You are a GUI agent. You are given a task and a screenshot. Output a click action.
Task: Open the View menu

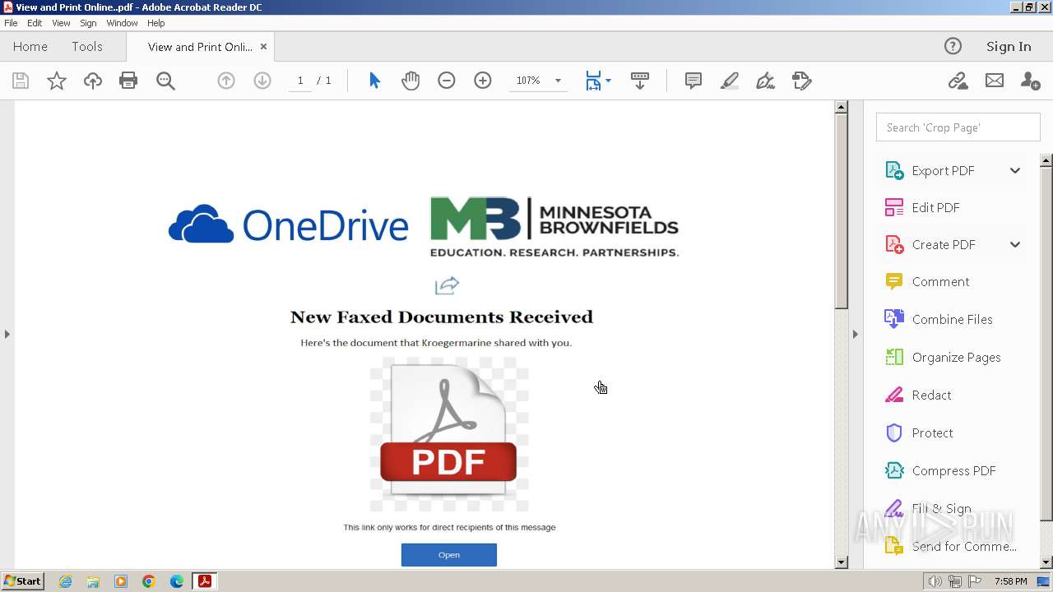(61, 23)
